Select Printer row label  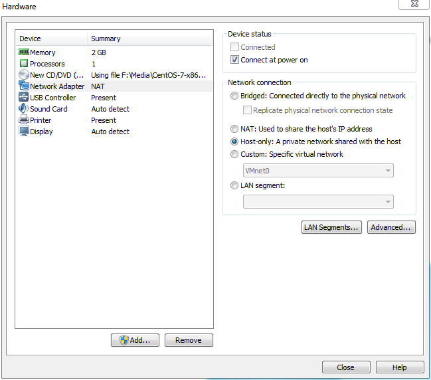(41, 120)
